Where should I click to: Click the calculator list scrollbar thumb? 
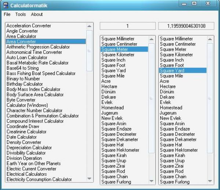[89, 51]
